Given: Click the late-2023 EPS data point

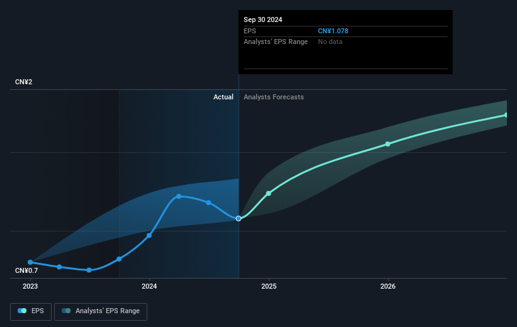Looking at the screenshot, I should point(119,259).
